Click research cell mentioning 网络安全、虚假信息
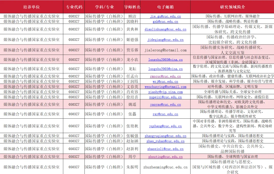Image resolution: width=274 pixels, height=174 pixels. 232,97
